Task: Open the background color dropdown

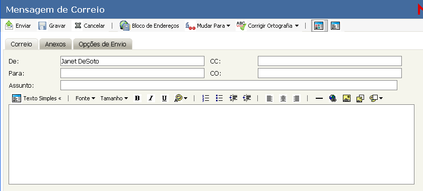Action: pos(376,98)
